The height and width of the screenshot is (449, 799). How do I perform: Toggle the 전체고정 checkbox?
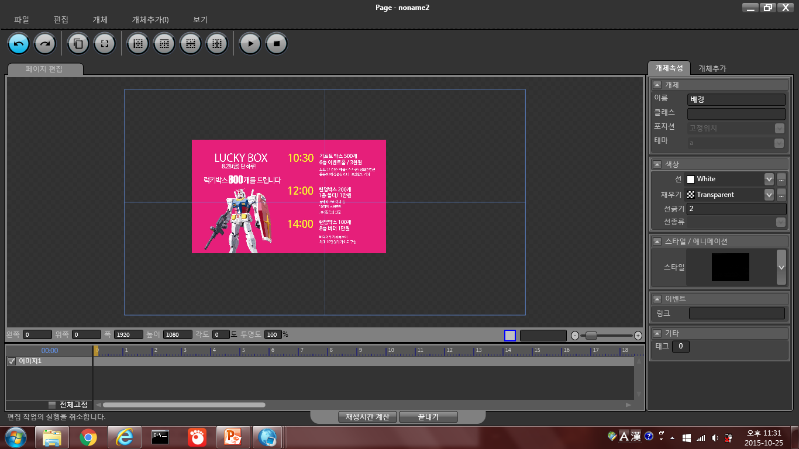pos(52,405)
